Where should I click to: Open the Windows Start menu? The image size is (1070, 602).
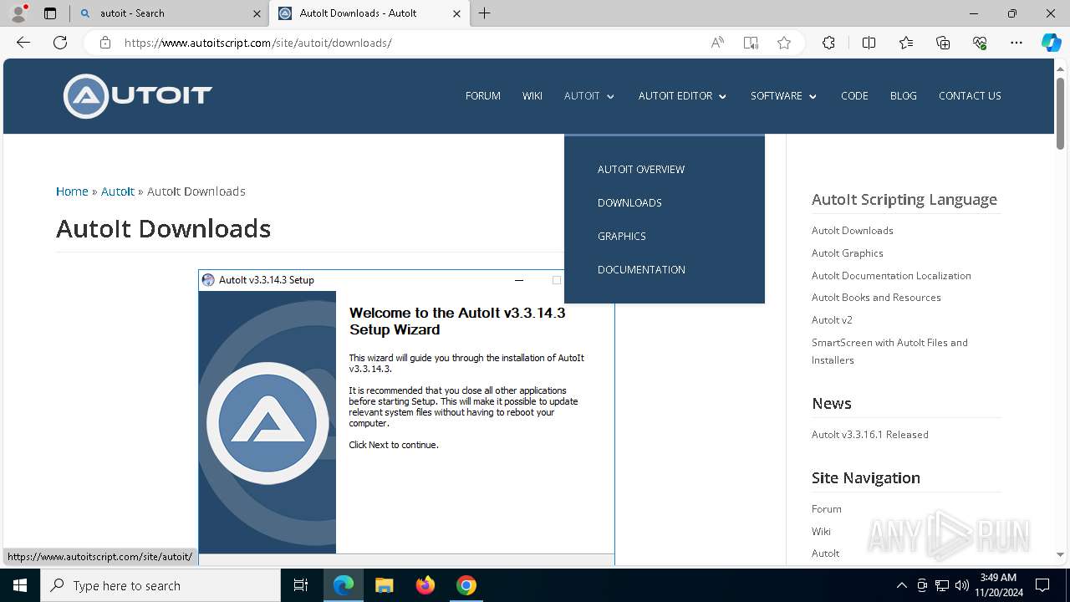coord(20,585)
